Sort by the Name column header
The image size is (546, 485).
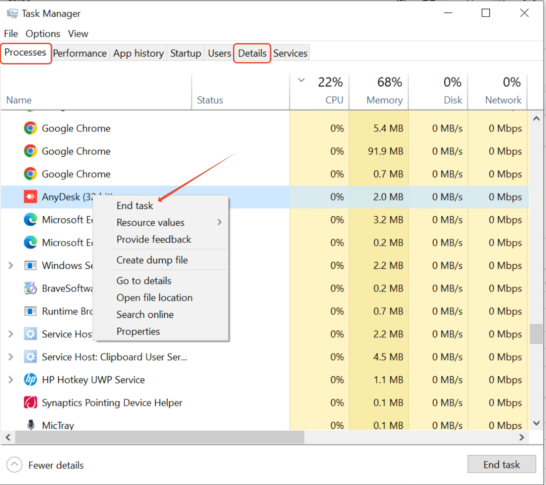[x=96, y=92]
